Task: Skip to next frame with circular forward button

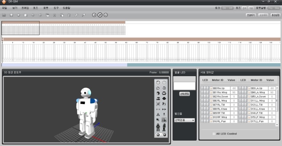Action: pos(106,15)
